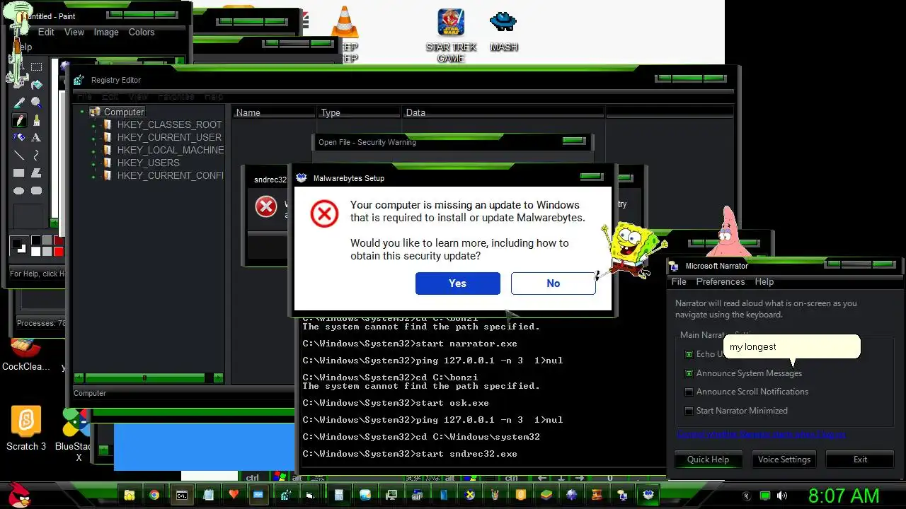Open the Image menu in Paint
Image resolution: width=906 pixels, height=509 pixels.
pyautogui.click(x=106, y=32)
